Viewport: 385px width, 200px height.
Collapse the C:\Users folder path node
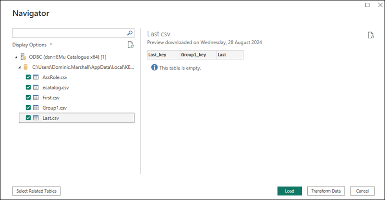pos(20,67)
